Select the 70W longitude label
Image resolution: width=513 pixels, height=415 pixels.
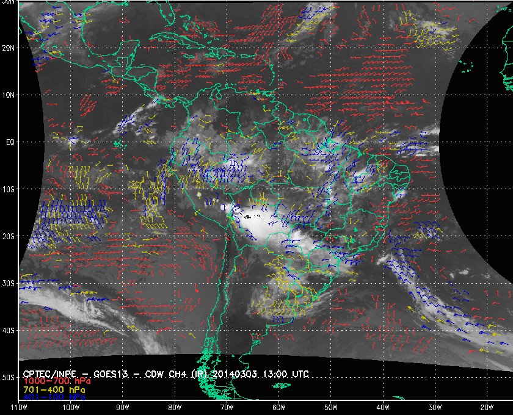pos(227,408)
